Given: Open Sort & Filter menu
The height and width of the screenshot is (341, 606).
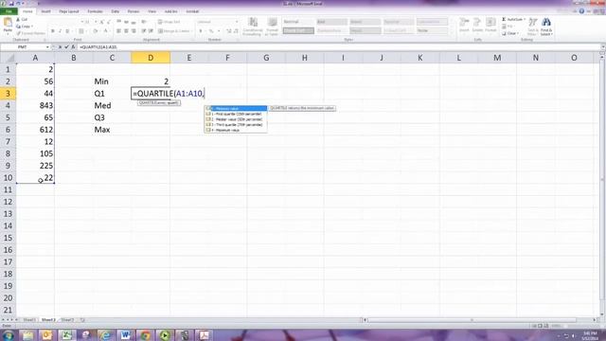Looking at the screenshot, I should click(533, 27).
